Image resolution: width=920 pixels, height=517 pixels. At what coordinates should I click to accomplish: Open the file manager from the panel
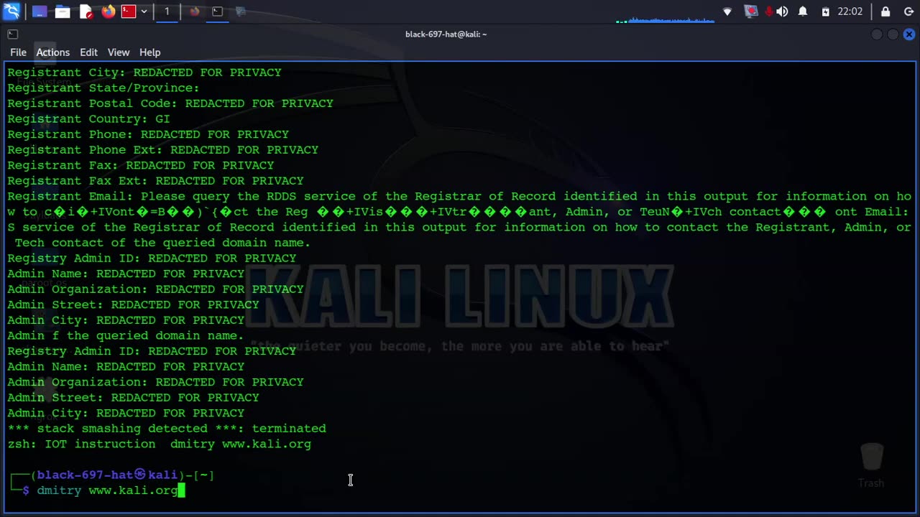63,11
